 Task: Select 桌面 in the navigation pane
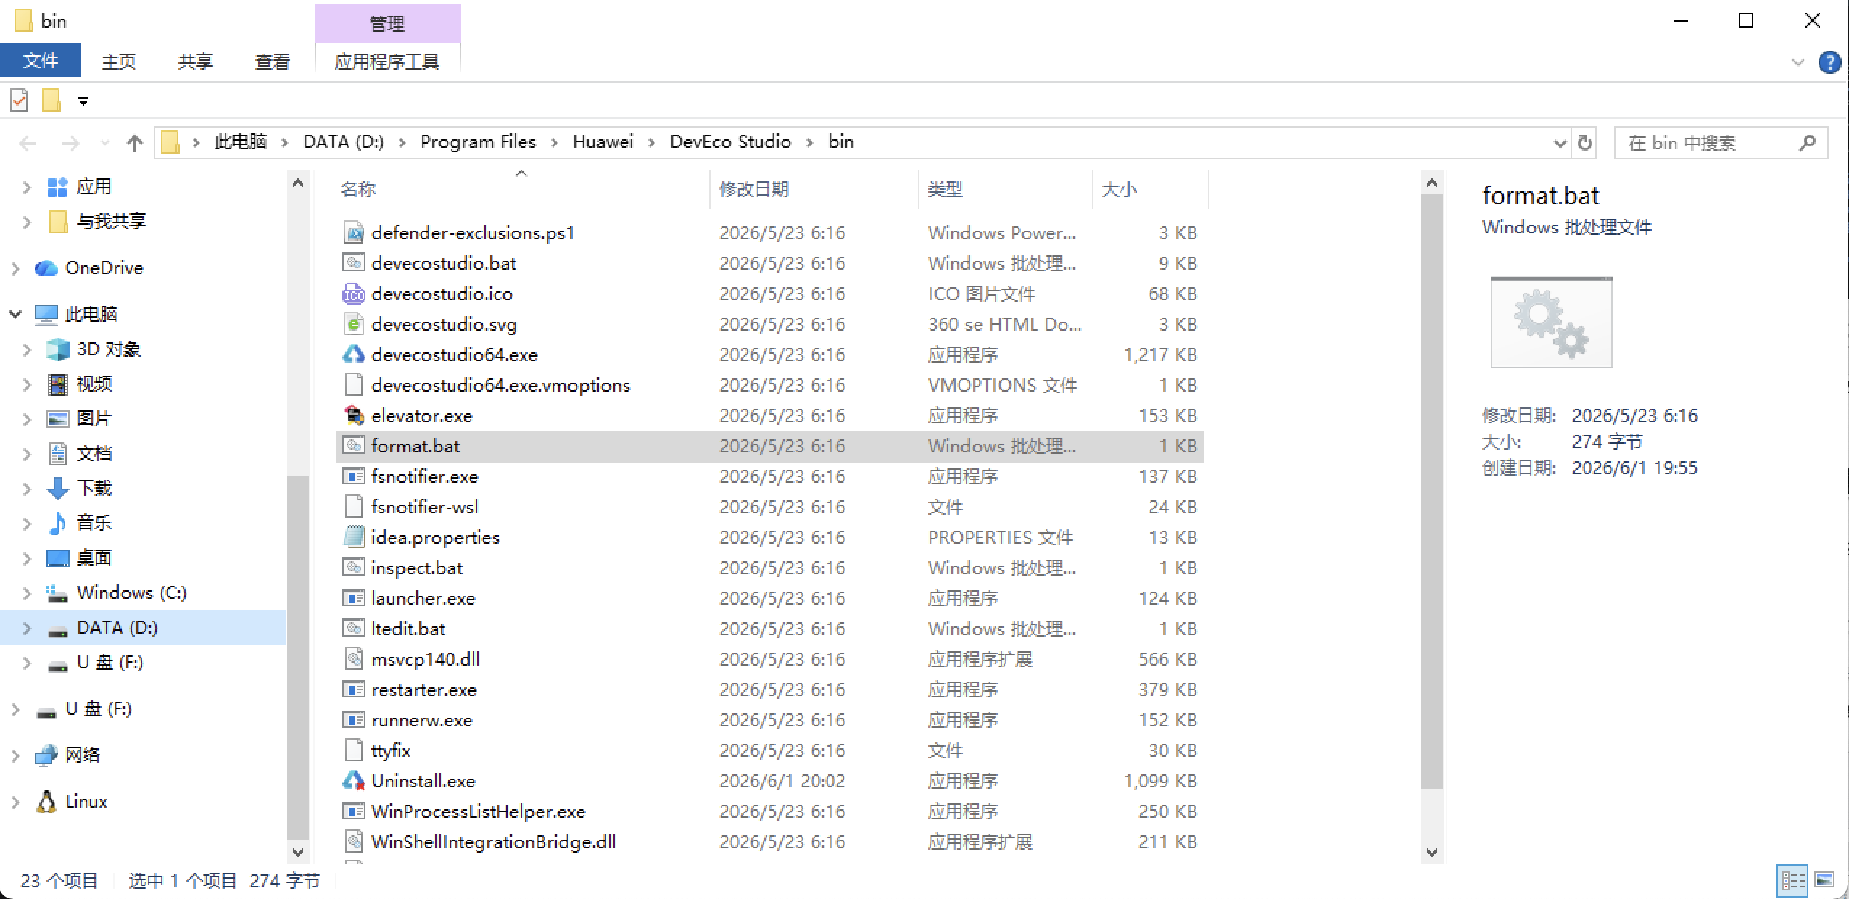(x=94, y=558)
